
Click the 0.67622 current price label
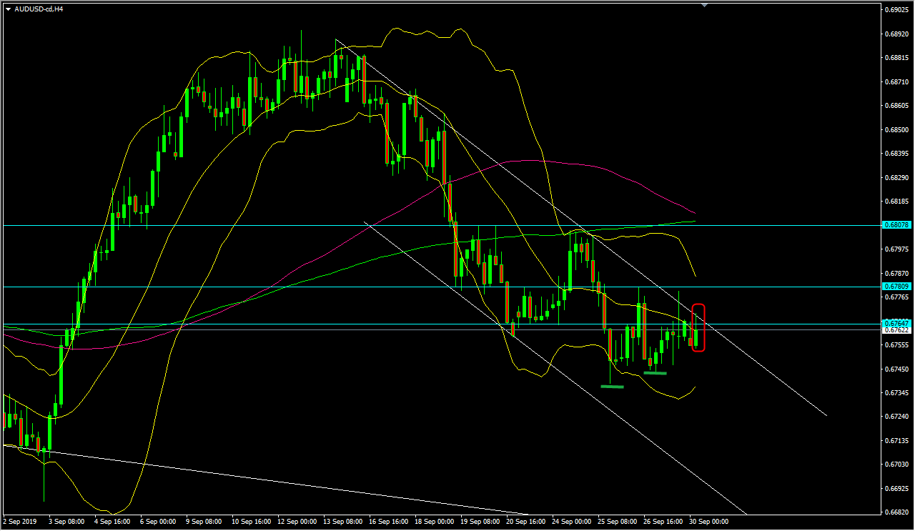point(898,330)
